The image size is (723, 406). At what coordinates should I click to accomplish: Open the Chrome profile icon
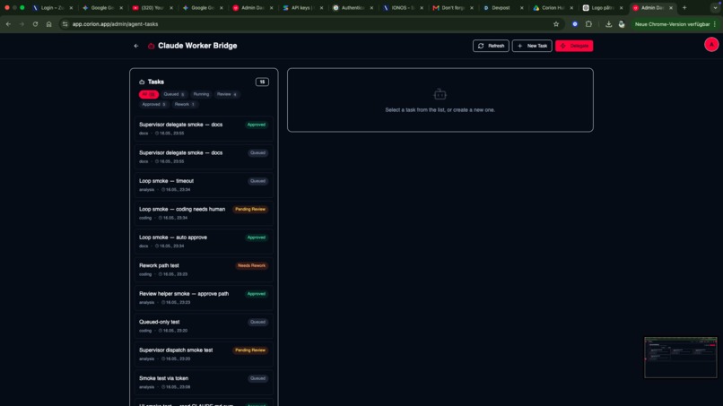click(622, 24)
